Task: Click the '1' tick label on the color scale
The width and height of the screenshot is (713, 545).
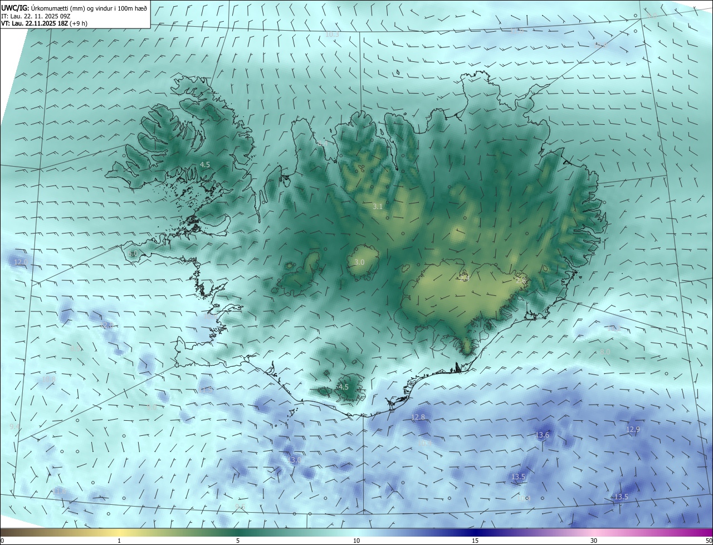Action: [x=119, y=541]
